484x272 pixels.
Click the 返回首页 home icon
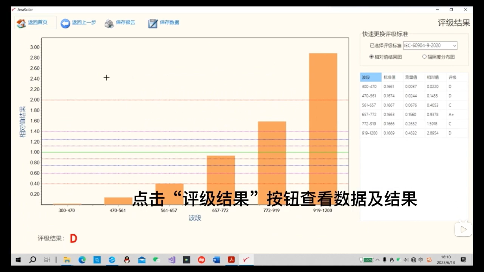21,23
